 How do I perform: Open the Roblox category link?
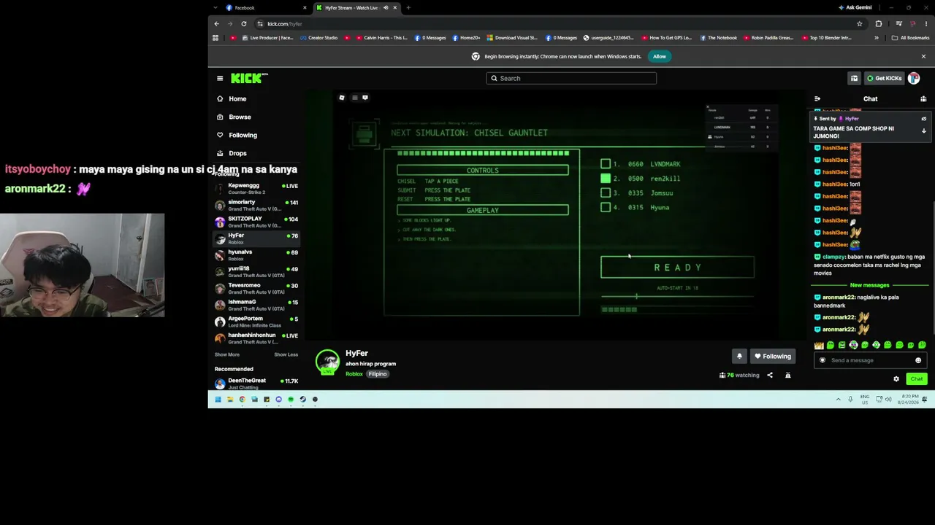[354, 374]
